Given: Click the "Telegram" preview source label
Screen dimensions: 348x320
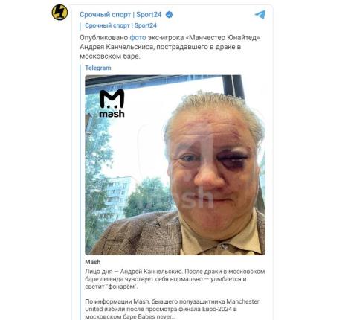Looking at the screenshot, I should pyautogui.click(x=98, y=68).
